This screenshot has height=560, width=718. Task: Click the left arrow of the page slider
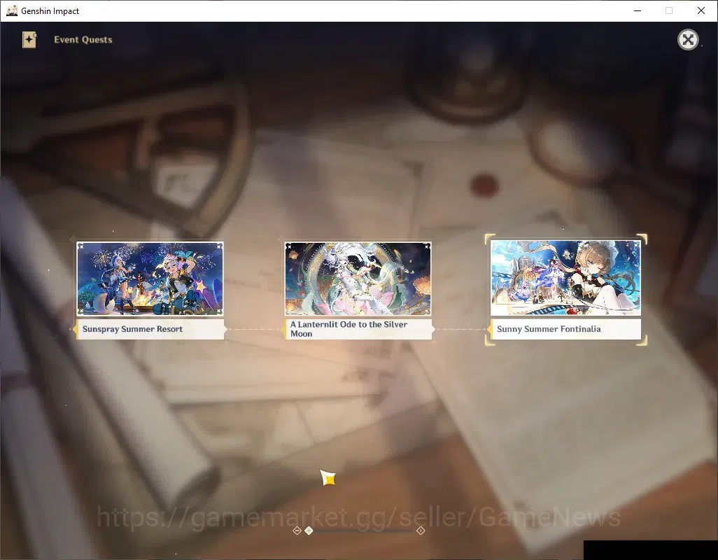tap(297, 531)
